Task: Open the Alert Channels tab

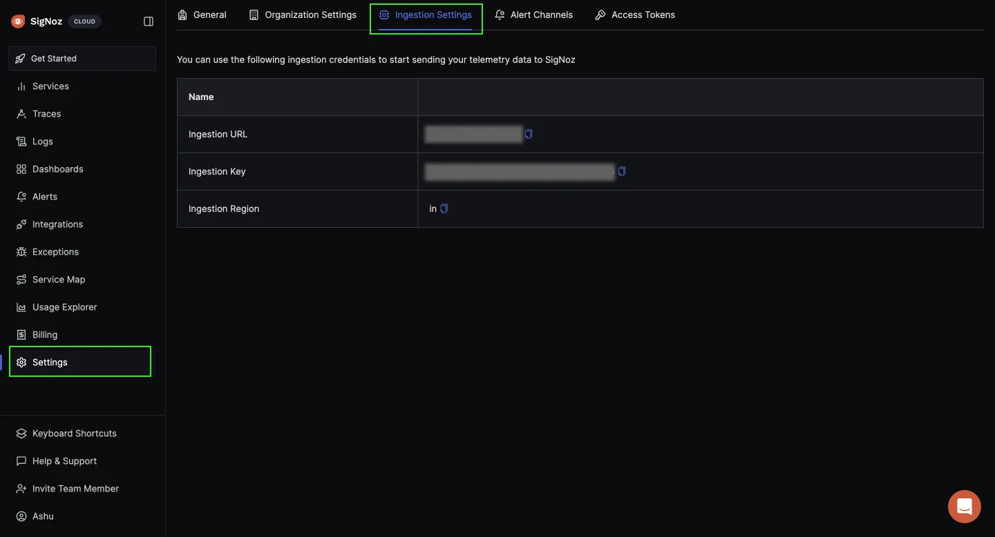Action: tap(533, 14)
